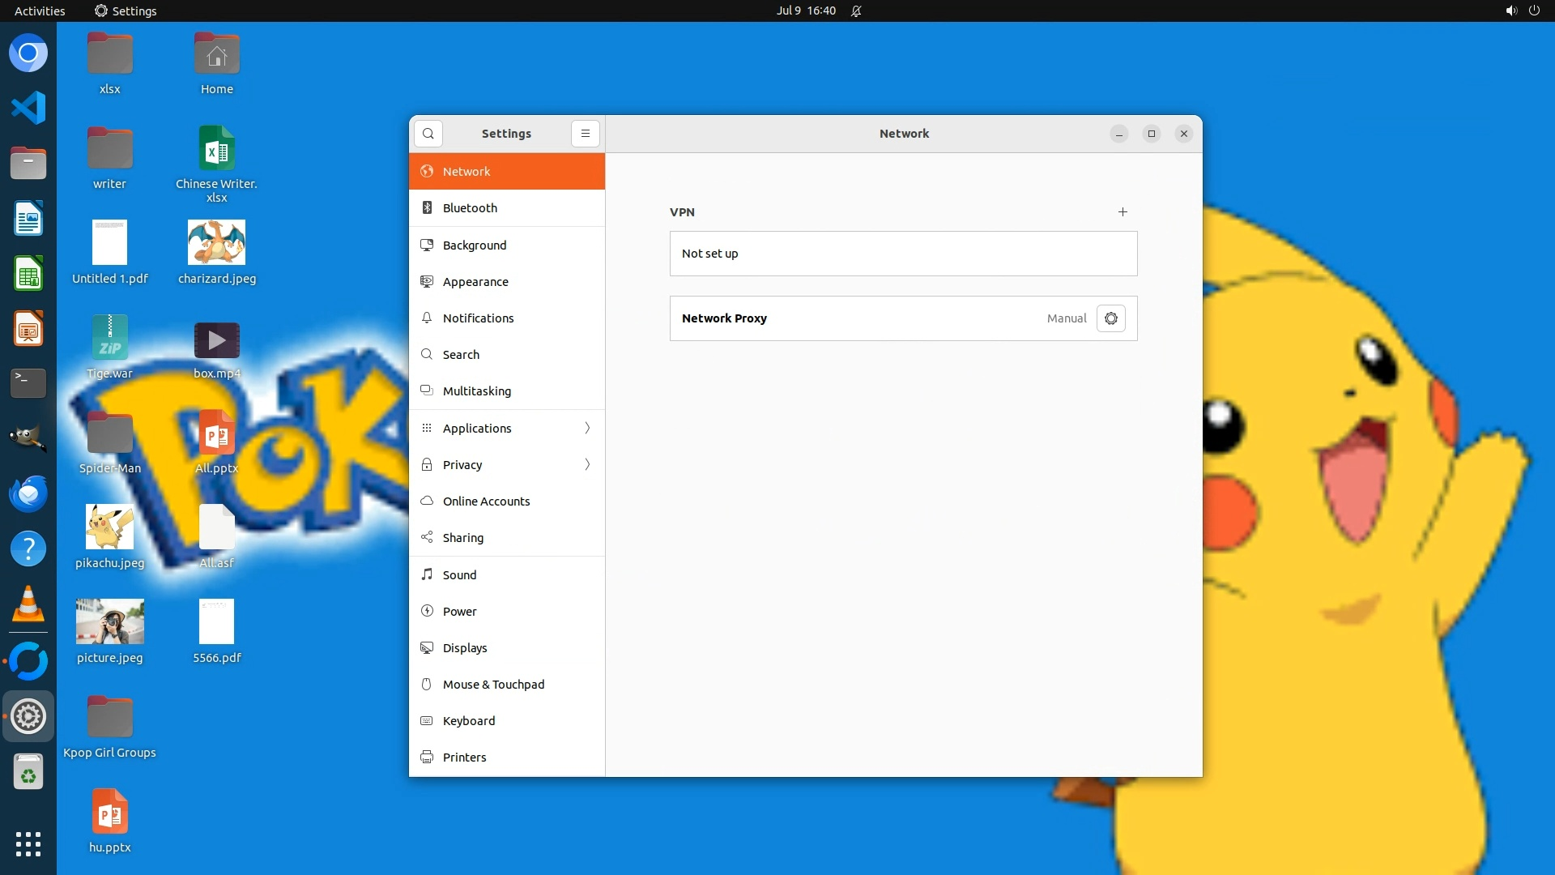Click charizard.jpeg desktop thumbnail
Image resolution: width=1555 pixels, height=875 pixels.
(x=216, y=243)
